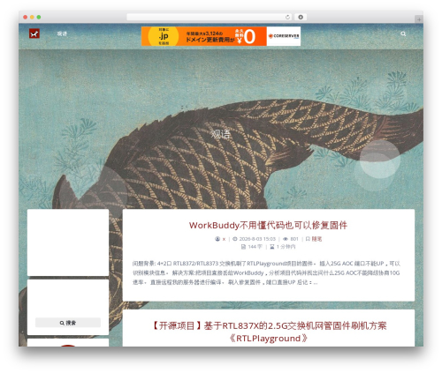This screenshot has width=442, height=373.
Task: Open the .jp domain CORESERVER banner ad
Action: (221, 36)
